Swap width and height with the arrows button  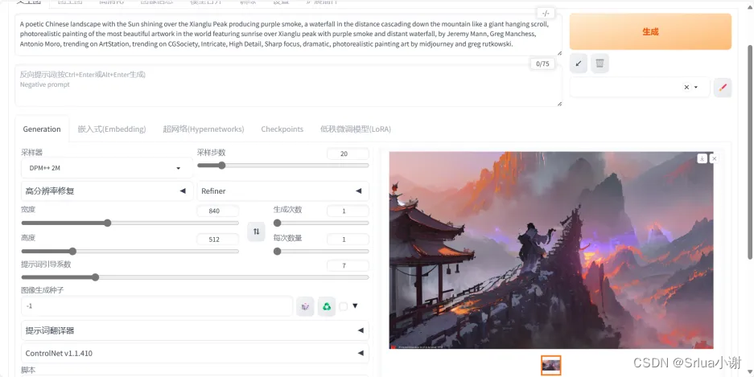[x=257, y=232]
